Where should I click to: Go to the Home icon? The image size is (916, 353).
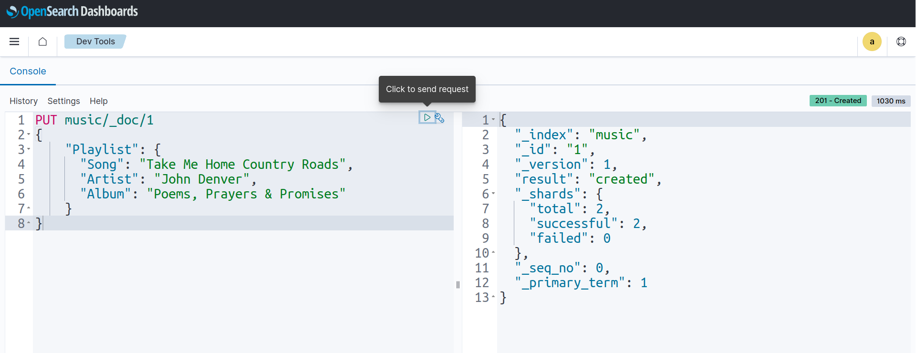[x=42, y=42]
